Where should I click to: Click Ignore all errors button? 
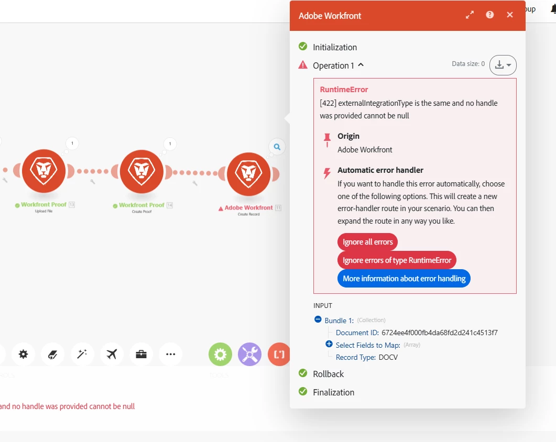click(x=368, y=242)
